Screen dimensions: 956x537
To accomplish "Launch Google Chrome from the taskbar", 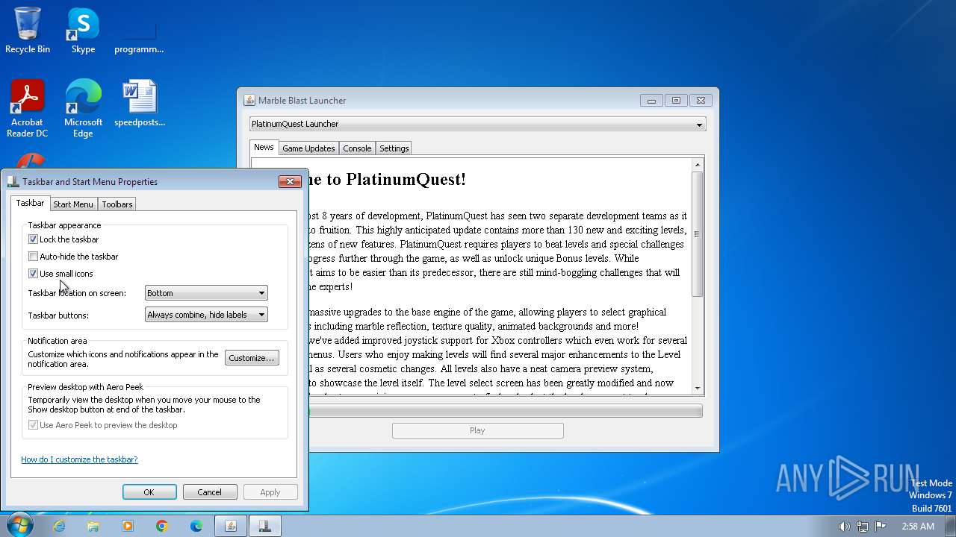I will [162, 526].
